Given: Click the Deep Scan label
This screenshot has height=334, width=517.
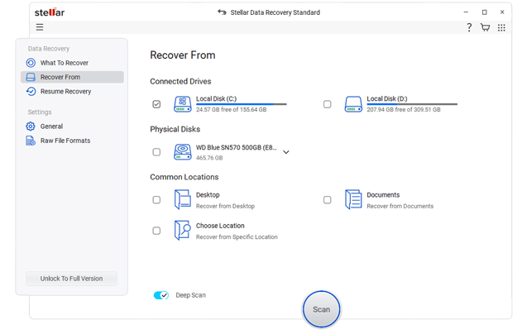Looking at the screenshot, I should [190, 295].
